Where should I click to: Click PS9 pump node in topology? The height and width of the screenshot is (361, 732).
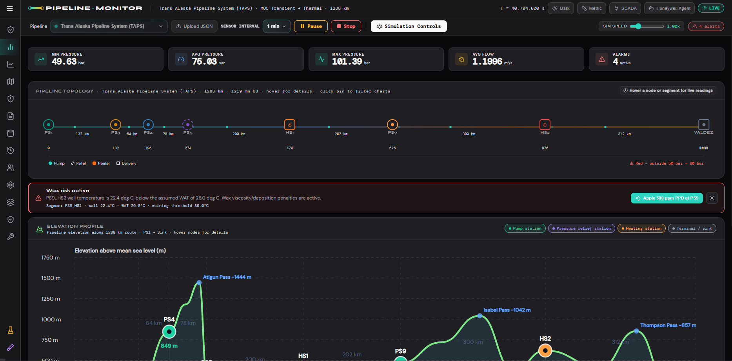pos(392,125)
